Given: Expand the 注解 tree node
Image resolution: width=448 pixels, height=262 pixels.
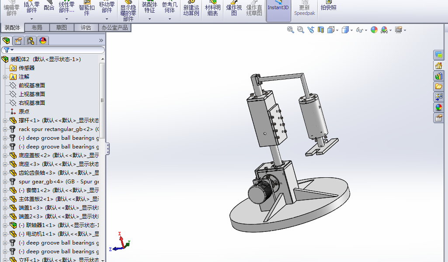Looking at the screenshot, I should (x=5, y=77).
